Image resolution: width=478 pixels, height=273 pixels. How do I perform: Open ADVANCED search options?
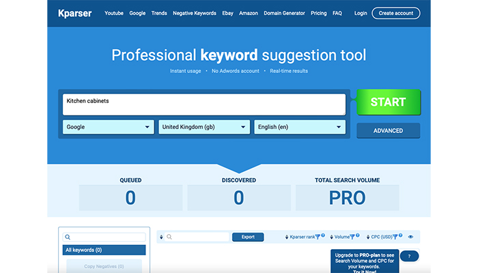[388, 131]
